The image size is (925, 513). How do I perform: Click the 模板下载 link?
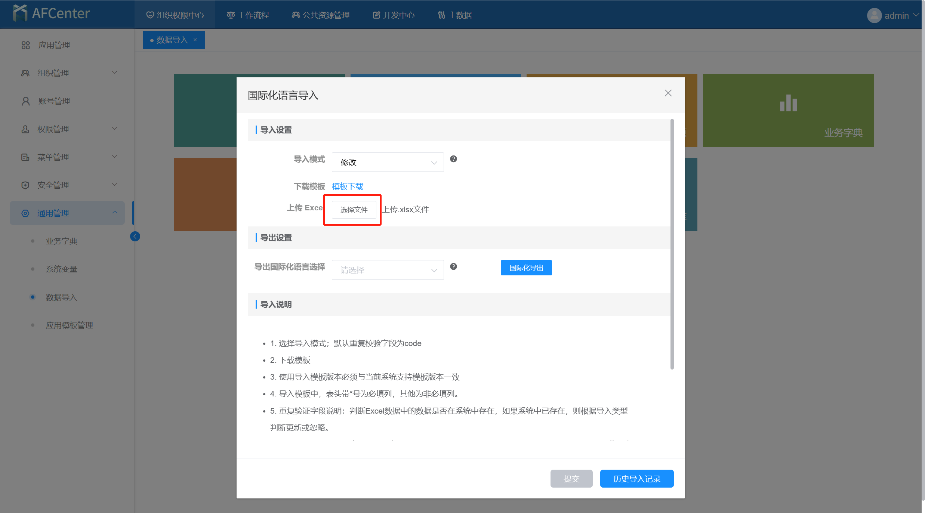tap(347, 186)
